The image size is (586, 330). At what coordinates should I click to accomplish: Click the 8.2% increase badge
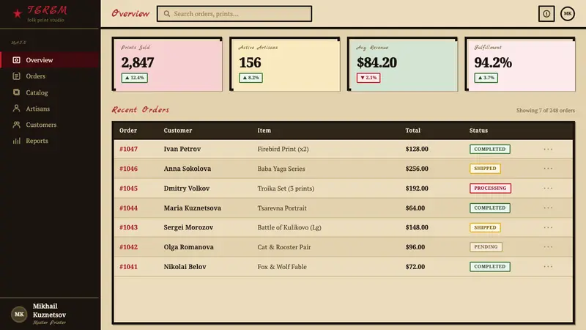(x=251, y=78)
